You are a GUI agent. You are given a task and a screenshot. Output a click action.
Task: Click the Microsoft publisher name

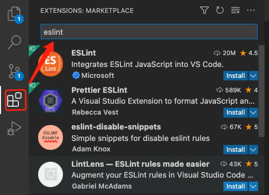(98, 75)
